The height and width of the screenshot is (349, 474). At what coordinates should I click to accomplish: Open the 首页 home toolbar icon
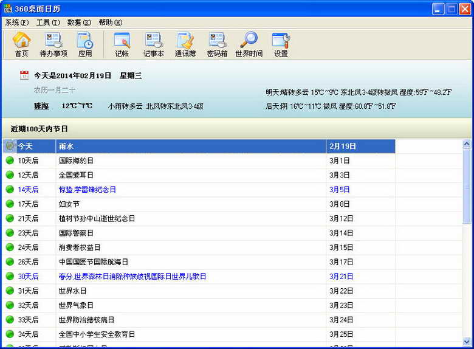[22, 44]
